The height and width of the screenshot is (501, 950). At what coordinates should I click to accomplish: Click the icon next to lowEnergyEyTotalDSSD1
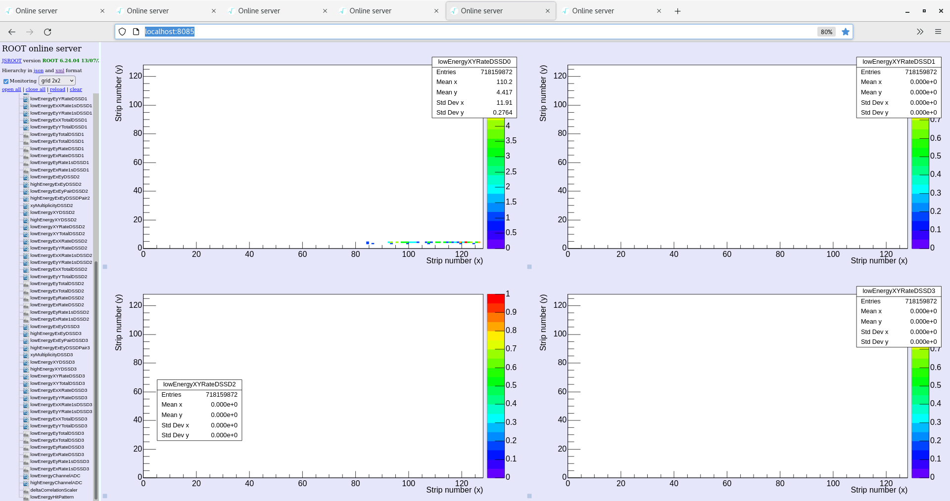click(x=26, y=134)
